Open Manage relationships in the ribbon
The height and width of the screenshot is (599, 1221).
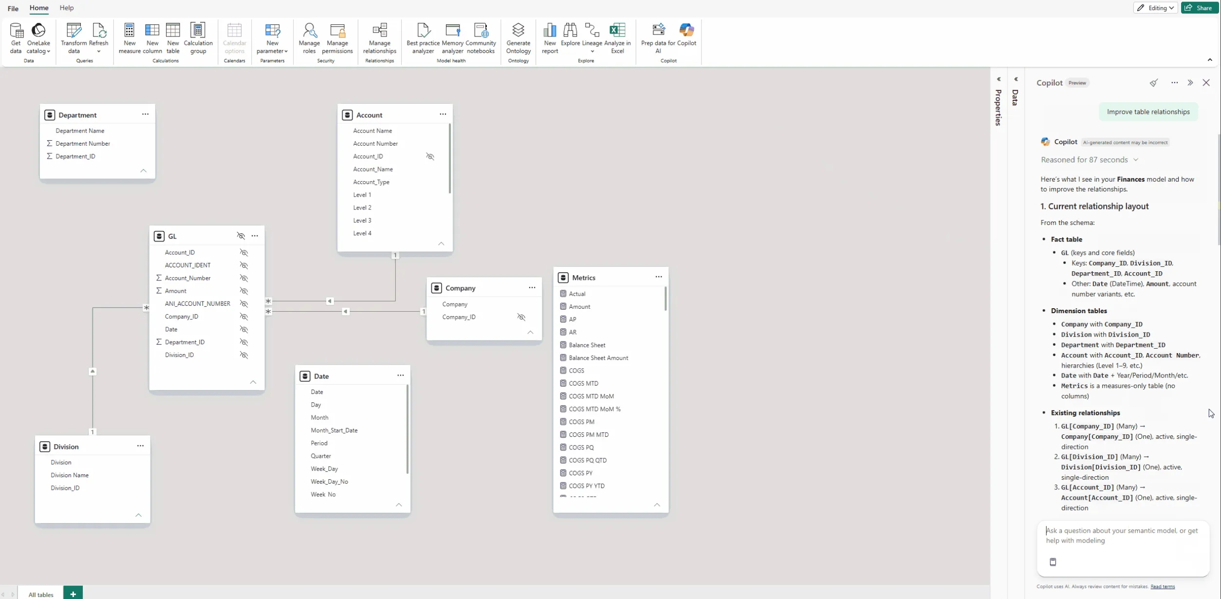379,38
